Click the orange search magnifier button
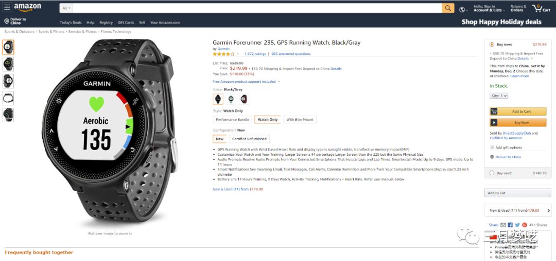556x261 pixels. 448,8
